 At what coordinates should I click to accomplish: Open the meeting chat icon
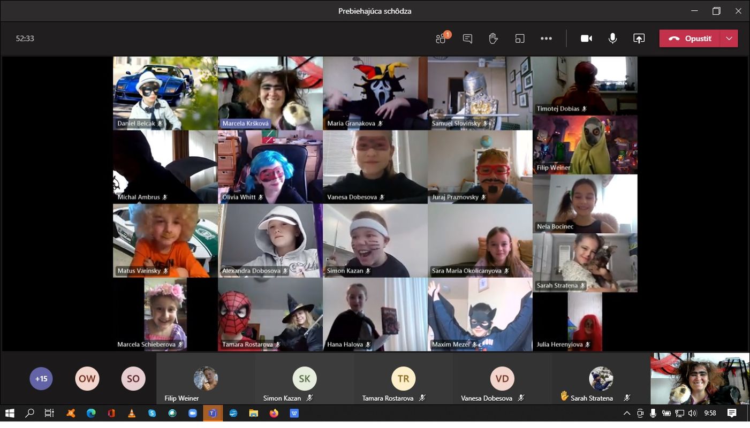tap(467, 39)
